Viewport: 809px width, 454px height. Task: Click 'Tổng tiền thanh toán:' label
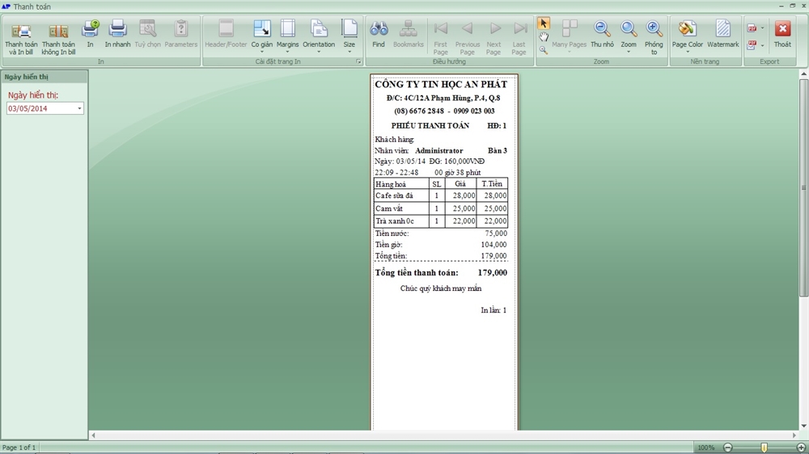417,272
